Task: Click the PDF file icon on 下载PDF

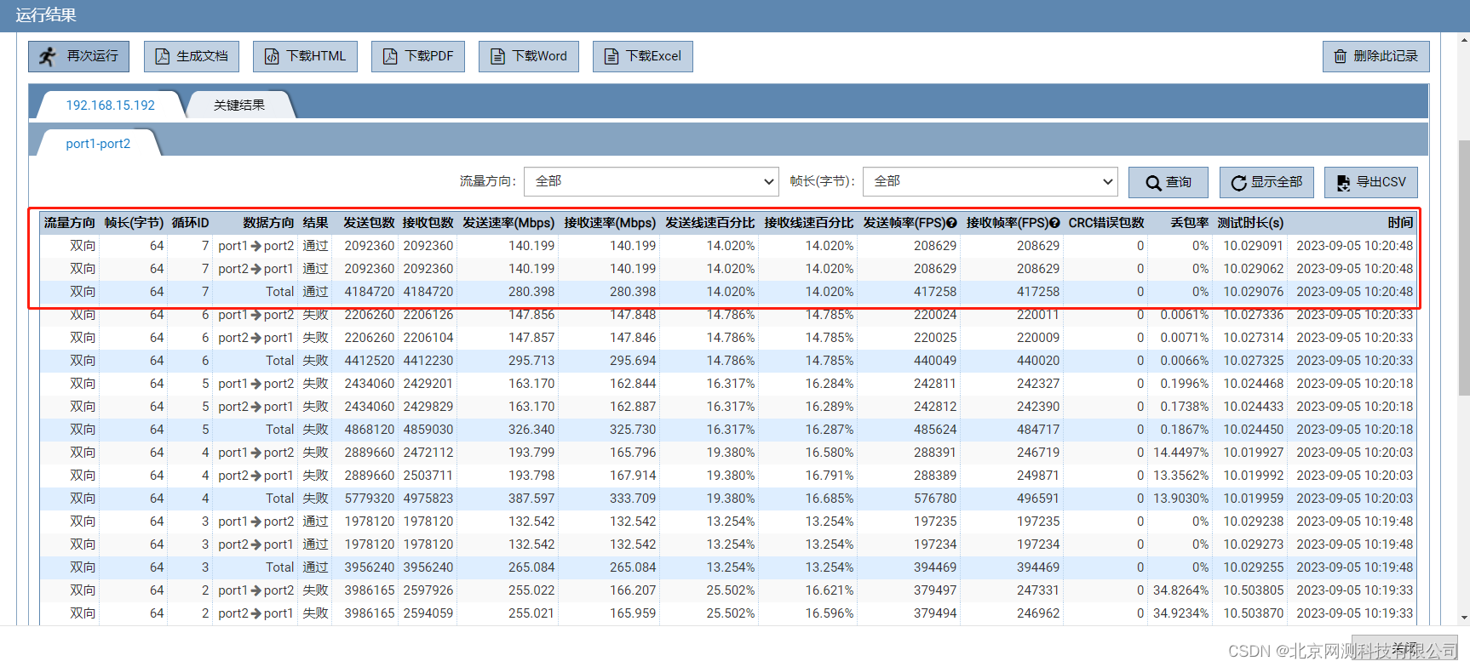Action: 390,56
